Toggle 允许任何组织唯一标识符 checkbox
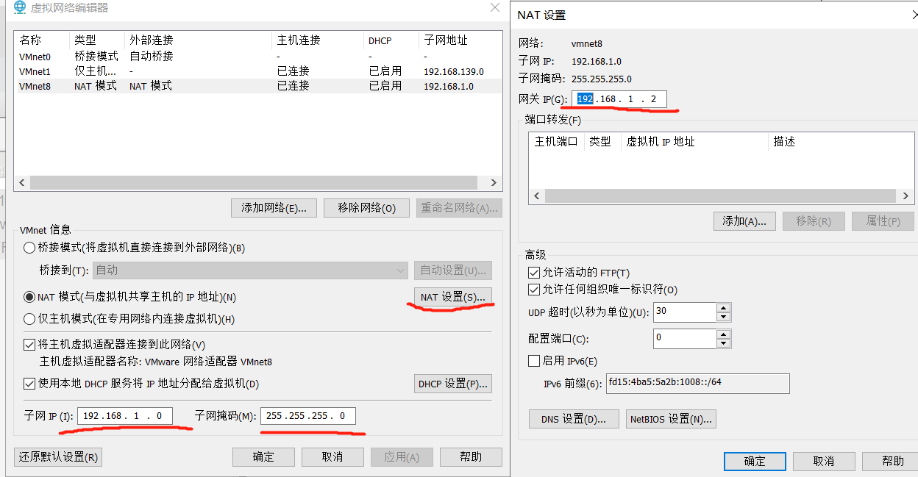This screenshot has width=918, height=477. point(534,290)
